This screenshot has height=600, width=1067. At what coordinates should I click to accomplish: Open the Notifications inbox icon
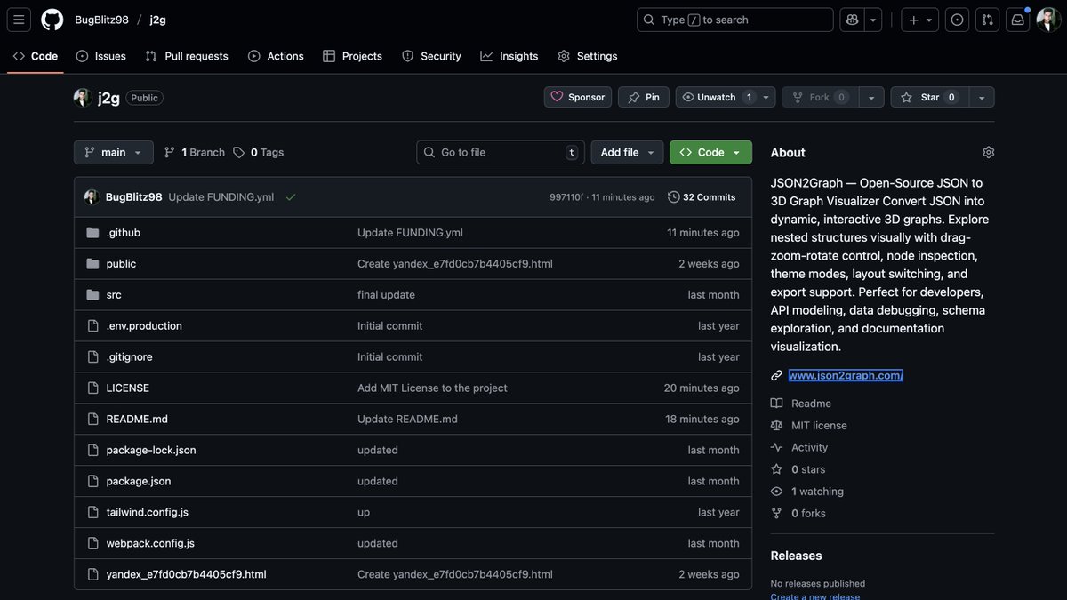point(1017,20)
